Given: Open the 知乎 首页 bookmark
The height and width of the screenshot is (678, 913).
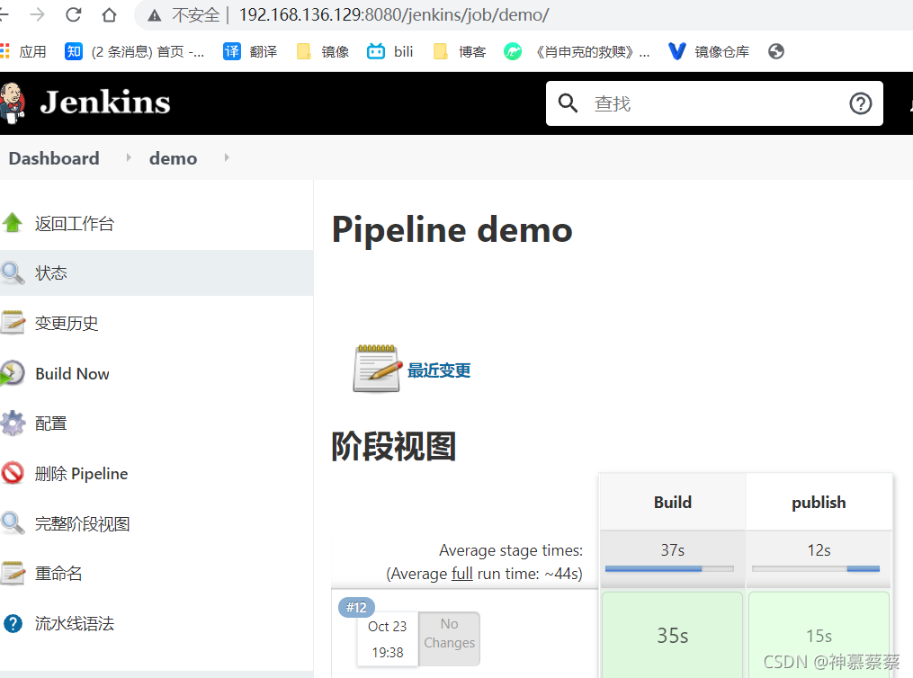Looking at the screenshot, I should point(134,52).
